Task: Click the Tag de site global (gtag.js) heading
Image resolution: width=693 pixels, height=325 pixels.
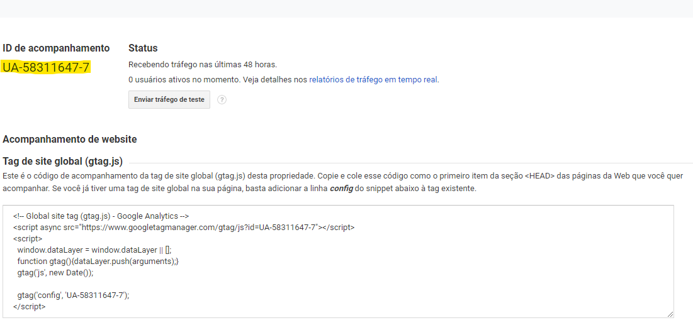Action: click(x=63, y=161)
